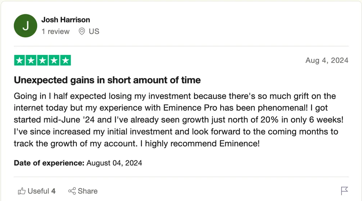Click the Useful count number 4

click(x=53, y=191)
